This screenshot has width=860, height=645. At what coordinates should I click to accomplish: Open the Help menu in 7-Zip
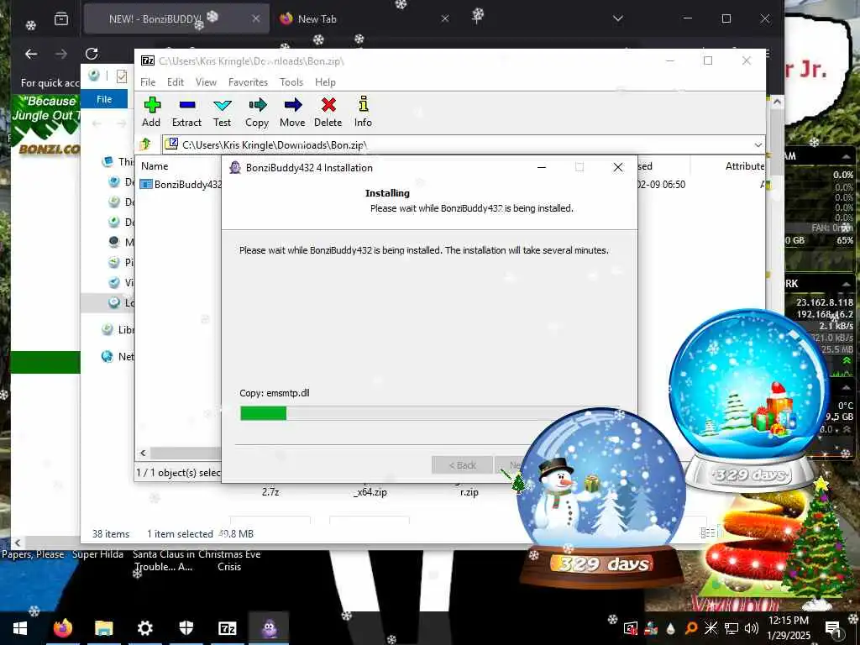coord(325,82)
